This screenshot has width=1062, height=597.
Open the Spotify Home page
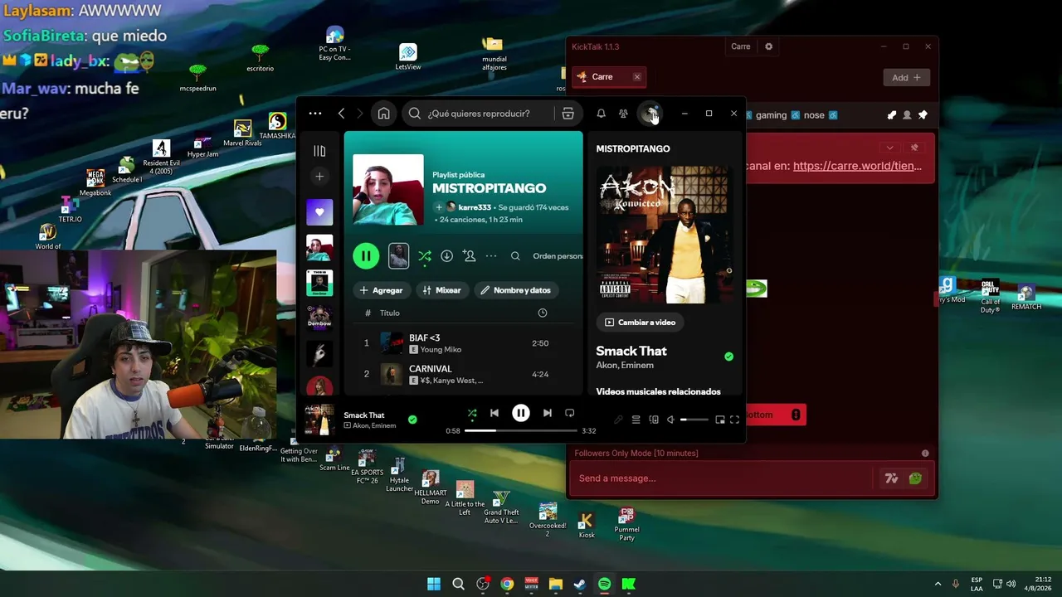coord(383,114)
